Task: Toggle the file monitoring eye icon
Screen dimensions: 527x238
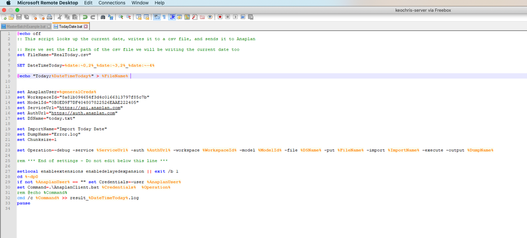Action: click(x=210, y=17)
